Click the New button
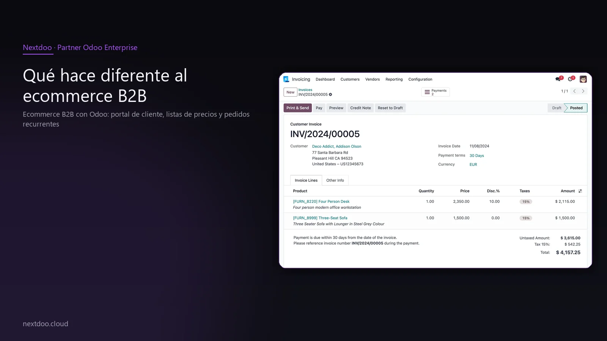Viewport: 607px width, 341px height. 290,92
